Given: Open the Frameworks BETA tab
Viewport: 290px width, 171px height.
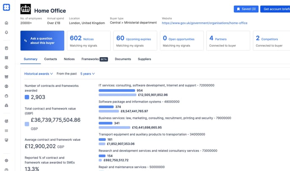Looking at the screenshot, I should tap(94, 59).
